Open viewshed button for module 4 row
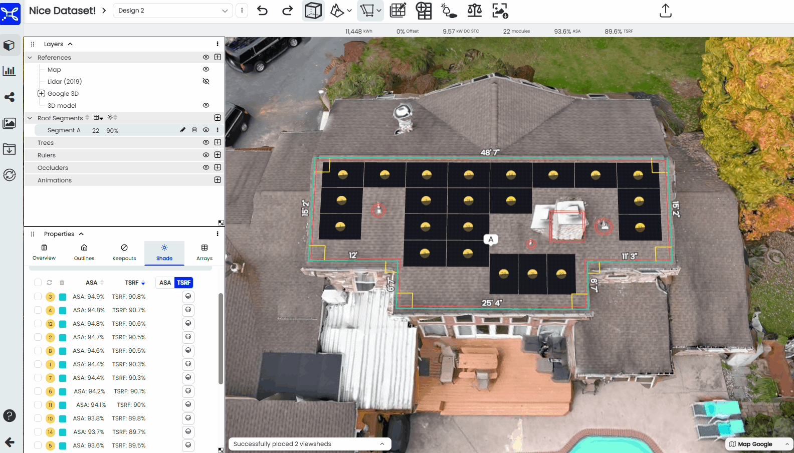The height and width of the screenshot is (453, 794). pyautogui.click(x=188, y=310)
